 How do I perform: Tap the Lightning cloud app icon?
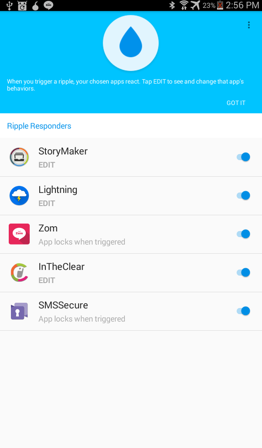tap(19, 196)
